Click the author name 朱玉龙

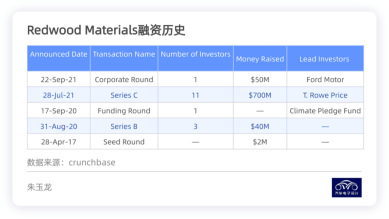[x=40, y=187]
